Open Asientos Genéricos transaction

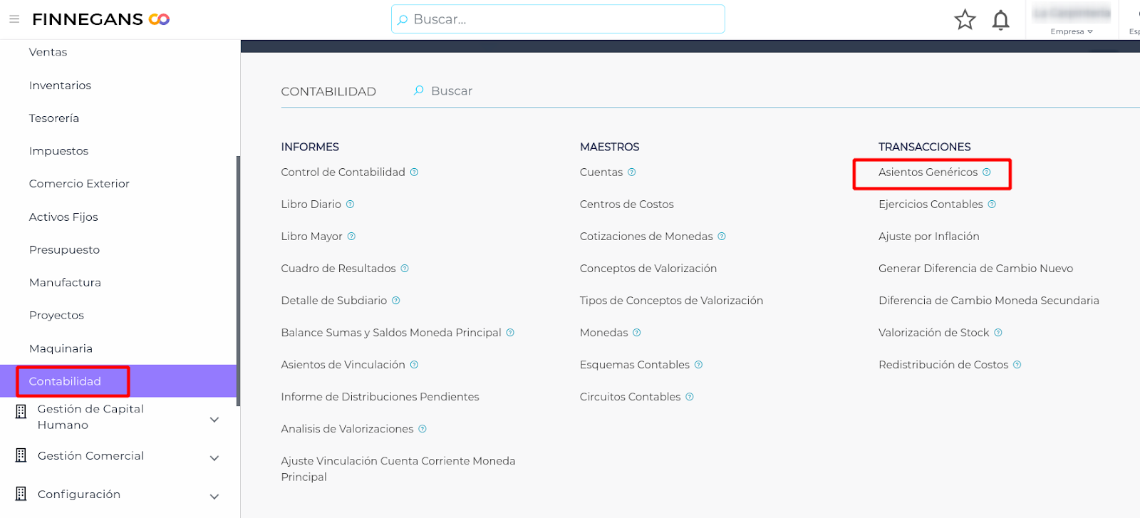click(928, 172)
